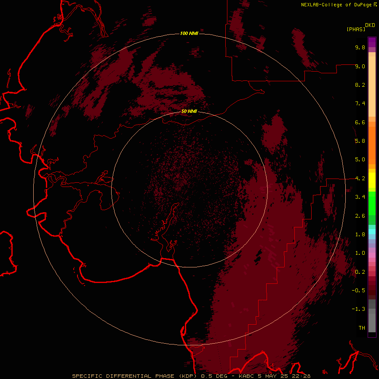
Task: Click the DKD text above the color scale
Action: click(x=370, y=25)
